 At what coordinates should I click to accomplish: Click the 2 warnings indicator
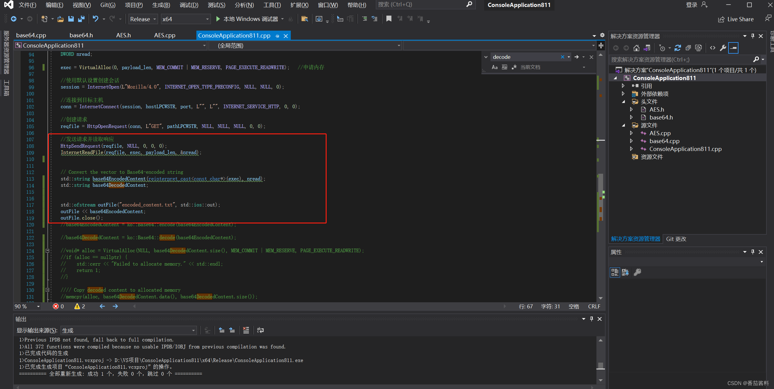[80, 306]
